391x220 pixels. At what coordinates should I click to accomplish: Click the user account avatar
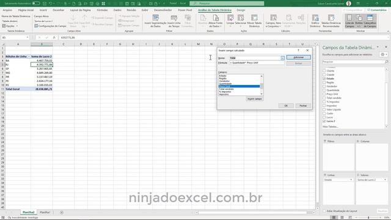click(349, 4)
